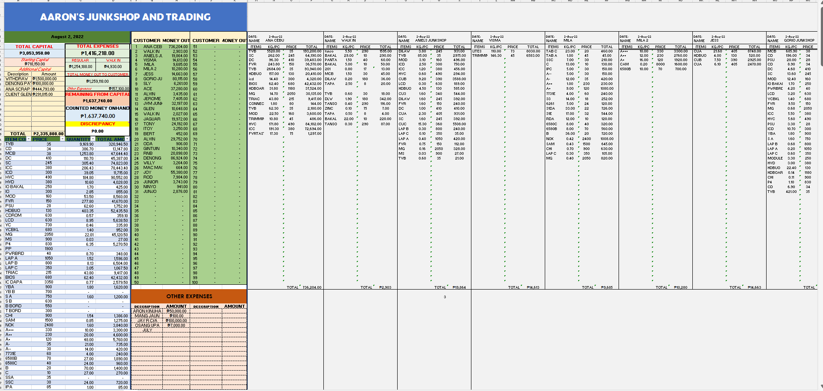Click the "ANA CEB" customer cell

tap(153, 46)
